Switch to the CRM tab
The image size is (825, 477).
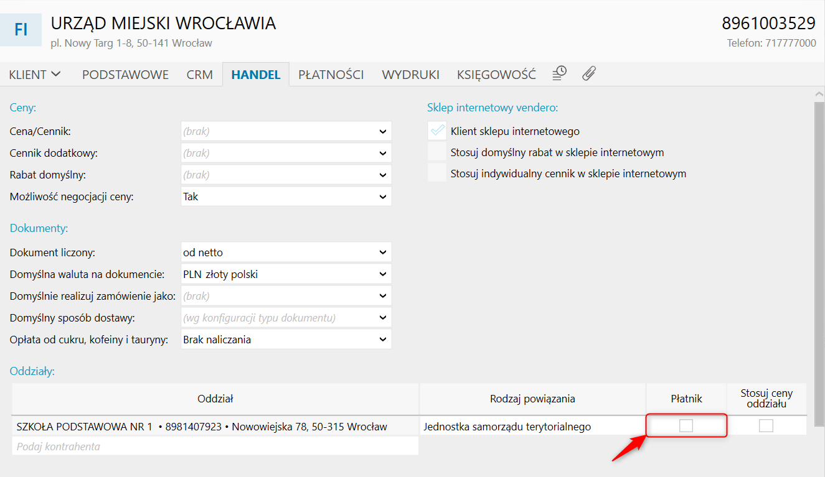(199, 75)
